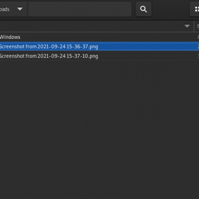Image resolution: width=199 pixels, height=199 pixels.
Task: Click the magnifier search icon
Action: [143, 9]
